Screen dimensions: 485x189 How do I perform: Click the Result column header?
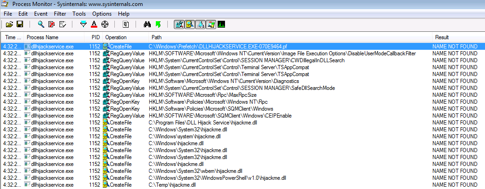[x=458, y=37]
